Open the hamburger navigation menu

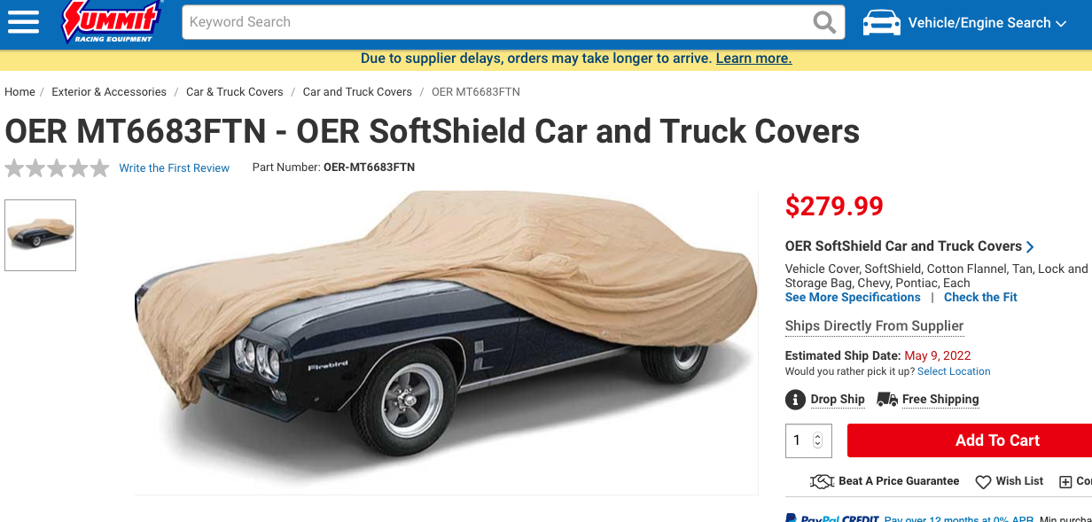pyautogui.click(x=24, y=21)
